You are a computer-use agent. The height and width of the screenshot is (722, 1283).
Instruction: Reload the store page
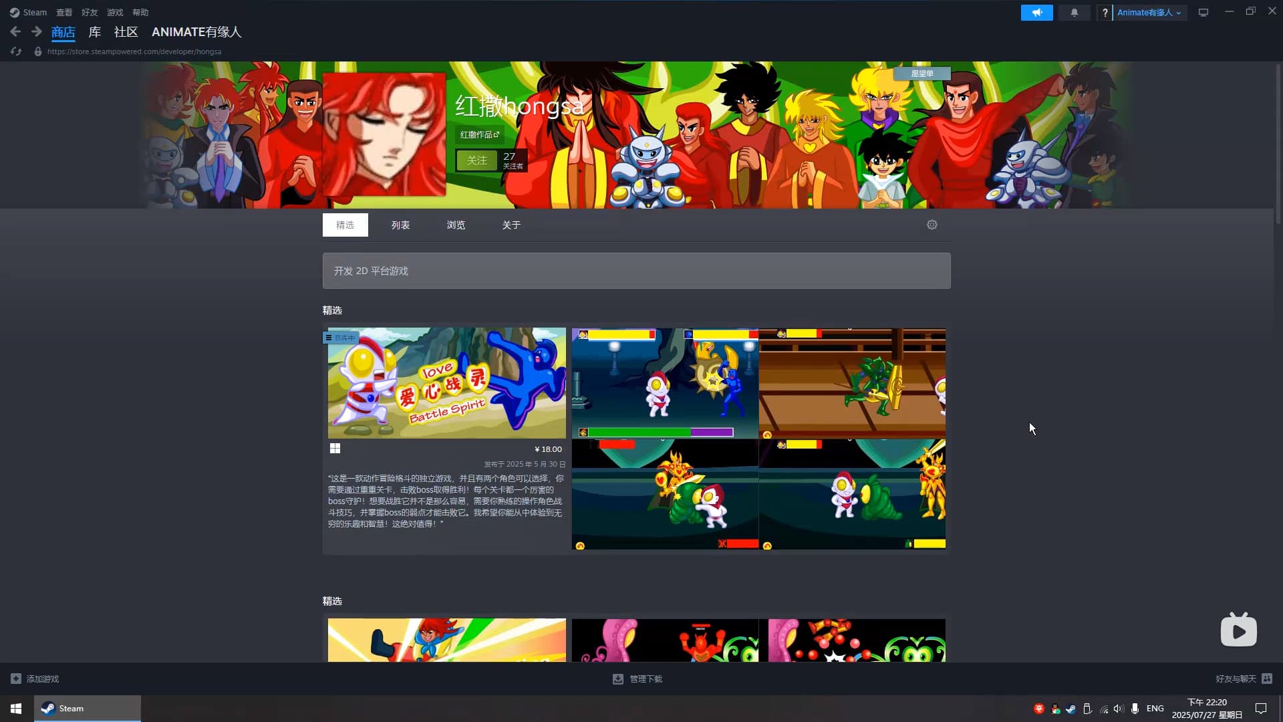[x=16, y=51]
